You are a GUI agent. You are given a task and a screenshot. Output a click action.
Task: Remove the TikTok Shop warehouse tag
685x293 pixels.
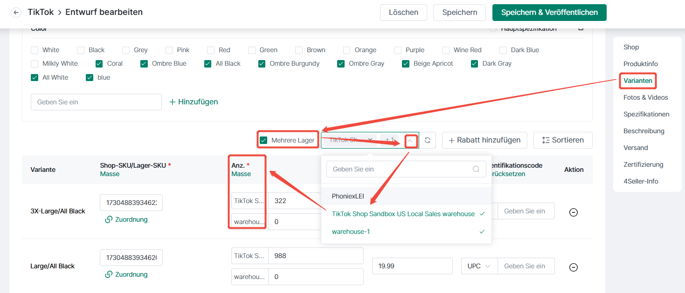point(370,140)
